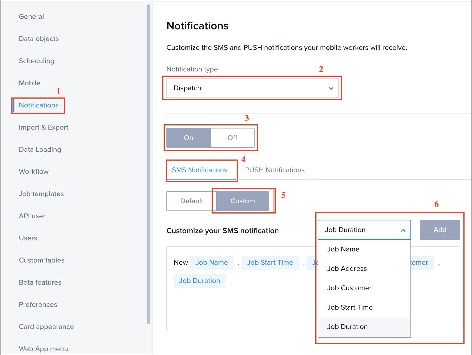
Task: Open the Preferences settings section
Action: coord(38,304)
